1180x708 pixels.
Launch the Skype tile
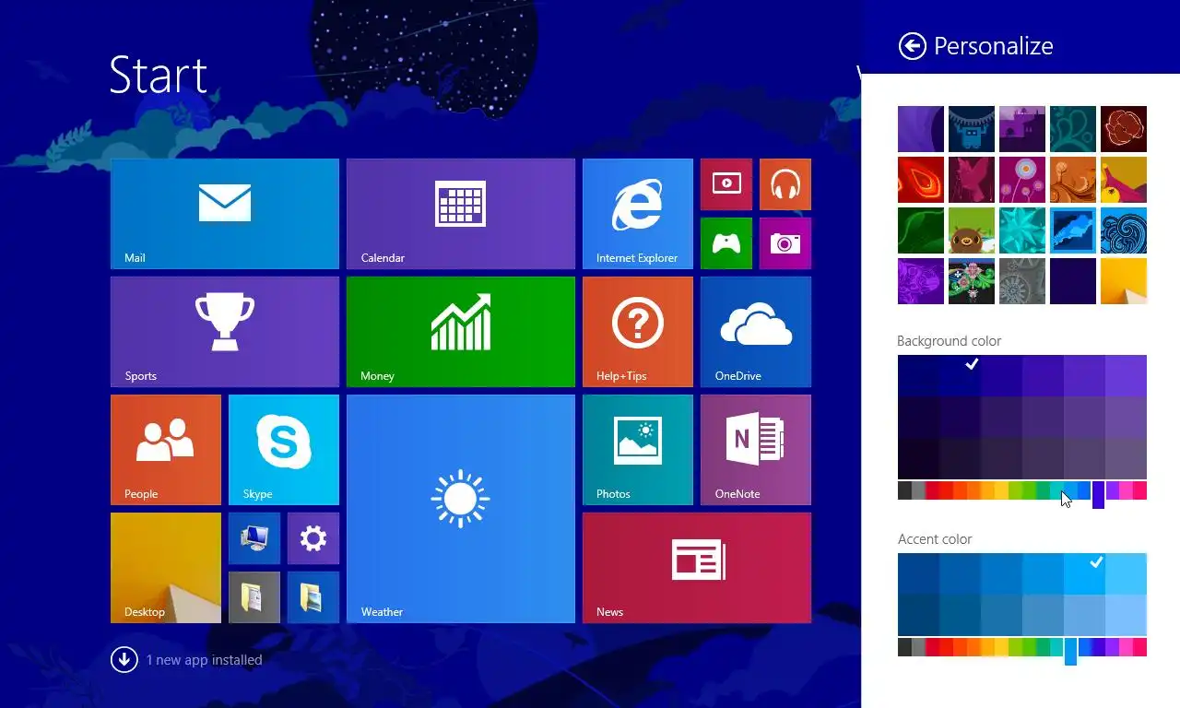tap(284, 450)
